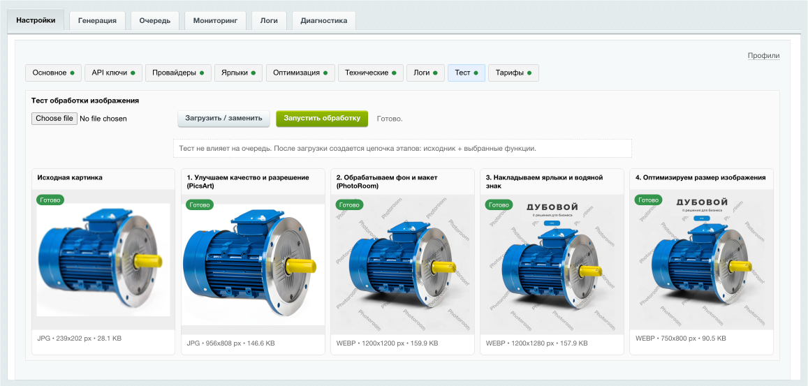The height and width of the screenshot is (386, 808).
Task: Open the PhotoRoom background-processed image
Action: (402, 265)
